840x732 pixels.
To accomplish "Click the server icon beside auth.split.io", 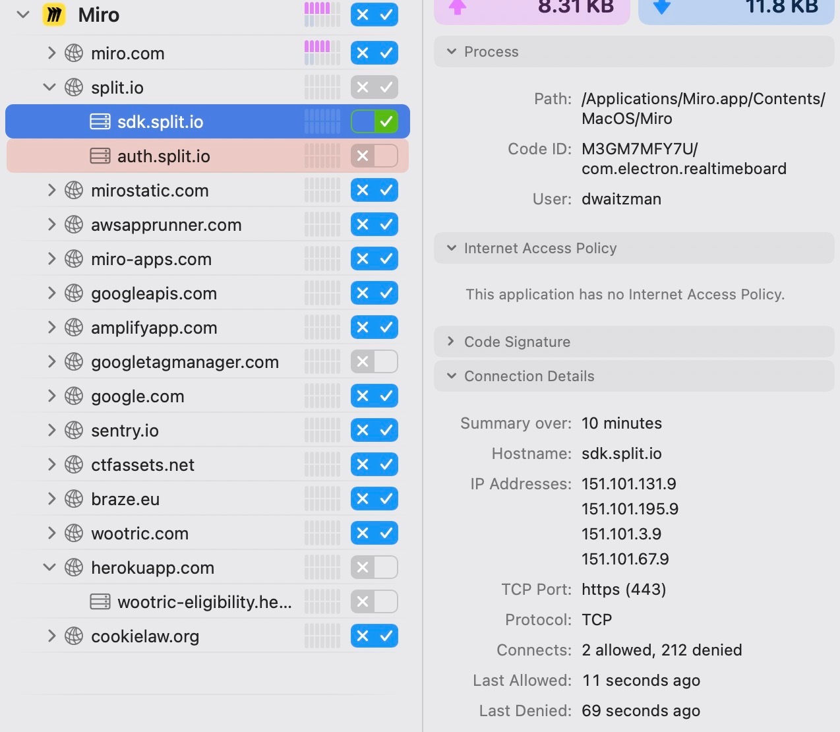I will (100, 156).
